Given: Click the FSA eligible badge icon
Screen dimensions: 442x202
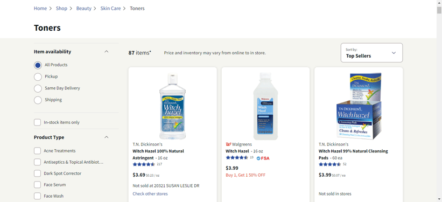Looking at the screenshot, I should pyautogui.click(x=258, y=158).
